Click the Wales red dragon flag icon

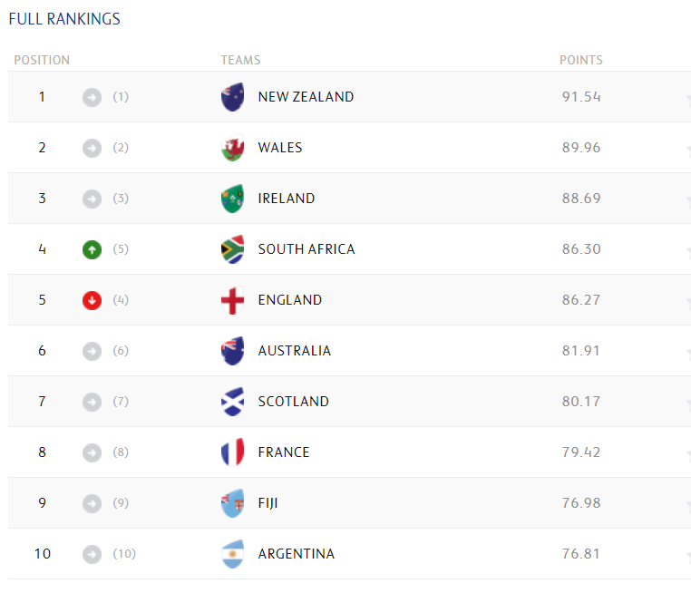click(x=233, y=148)
